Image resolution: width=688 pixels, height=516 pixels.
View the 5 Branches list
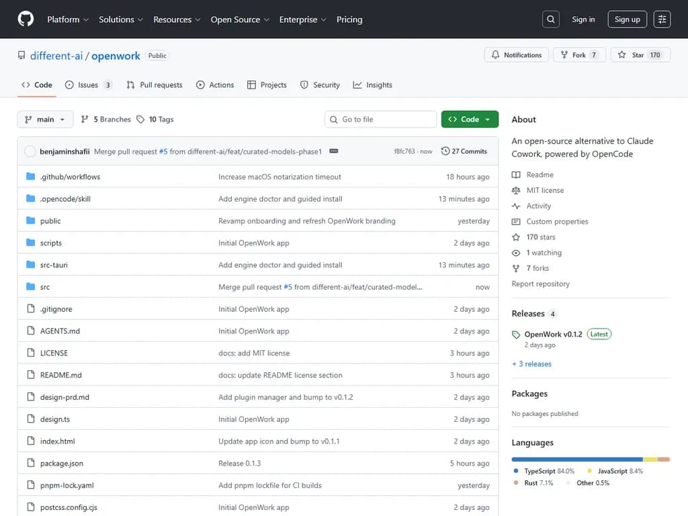coord(105,120)
